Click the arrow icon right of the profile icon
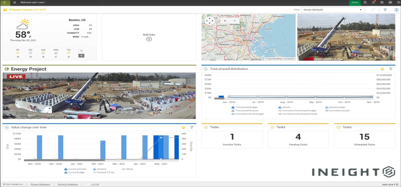Image resolution: width=401 pixels, height=187 pixels. click(390, 2)
